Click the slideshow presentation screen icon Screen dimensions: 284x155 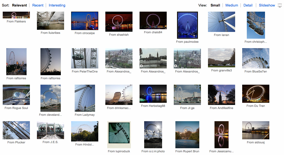[280, 5]
